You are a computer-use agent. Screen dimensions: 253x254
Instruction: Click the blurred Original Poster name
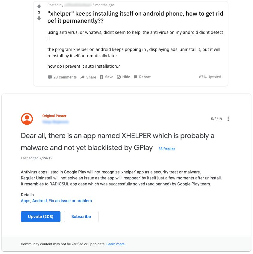[56, 122]
